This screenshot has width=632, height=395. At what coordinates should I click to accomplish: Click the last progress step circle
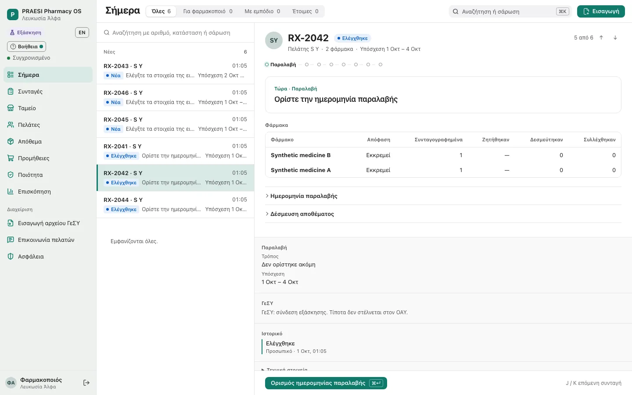tap(381, 65)
